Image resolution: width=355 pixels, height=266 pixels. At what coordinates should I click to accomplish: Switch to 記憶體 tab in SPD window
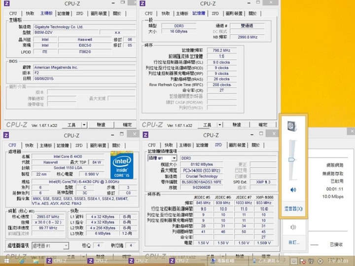(x=202, y=145)
